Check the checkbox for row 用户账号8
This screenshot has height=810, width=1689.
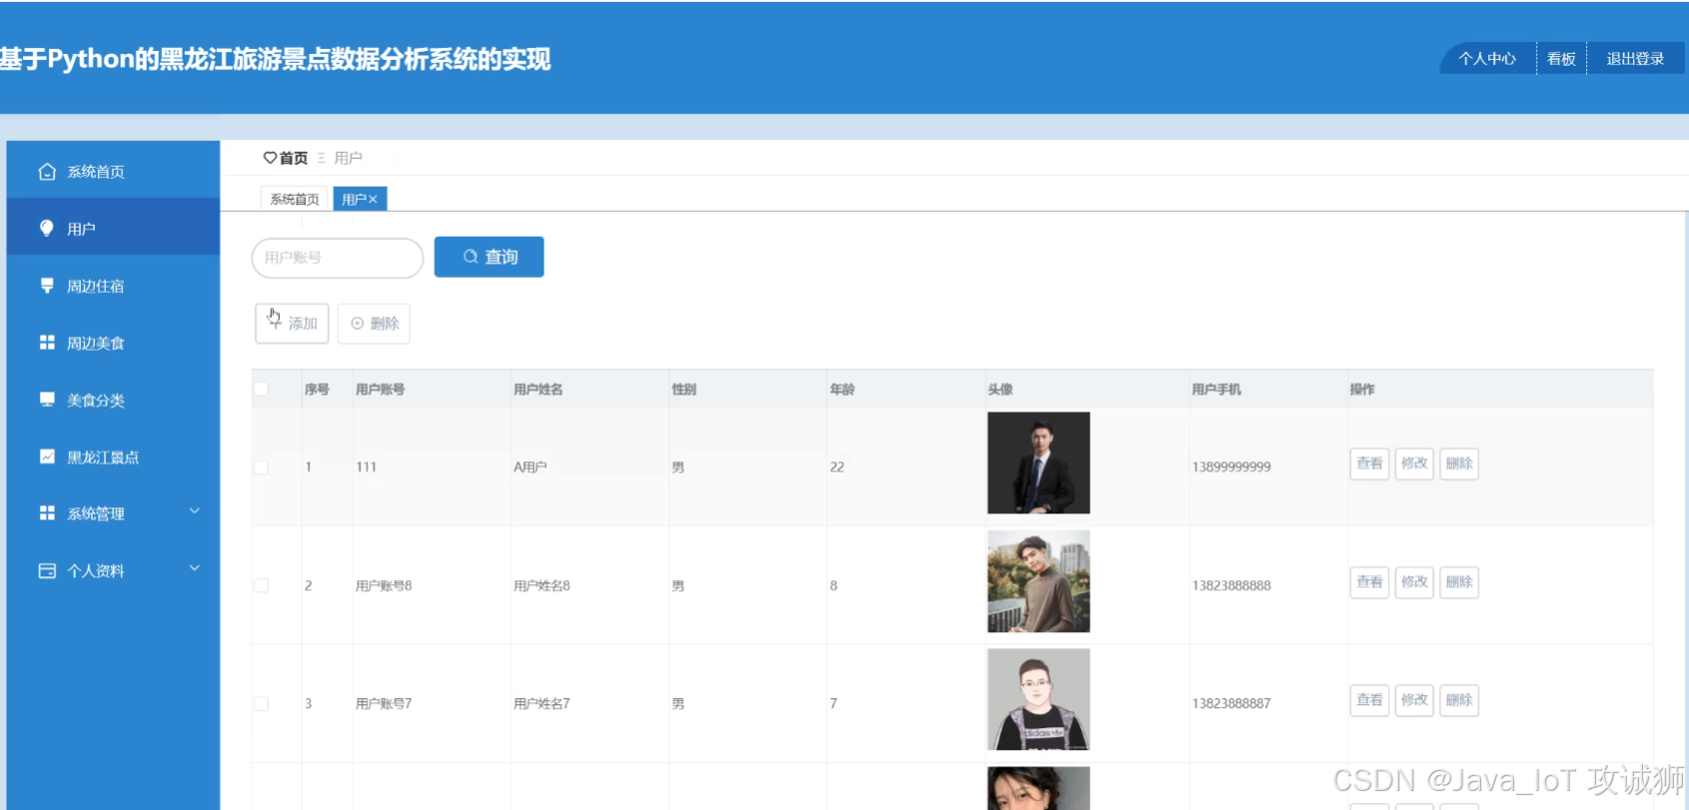[x=262, y=585]
